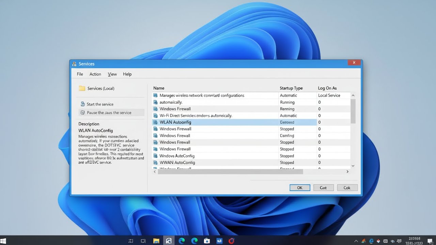Viewport: 436px width, 245px height.
Task: Click the services list scroll up arrow
Action: pos(353,96)
